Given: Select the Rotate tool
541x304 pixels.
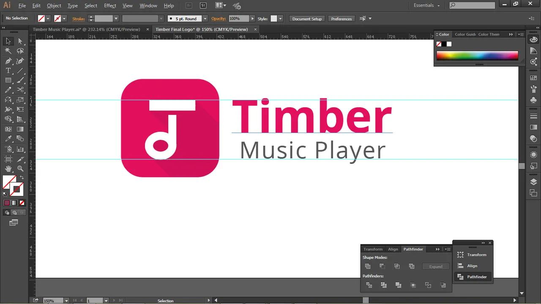Looking at the screenshot, I should point(8,100).
